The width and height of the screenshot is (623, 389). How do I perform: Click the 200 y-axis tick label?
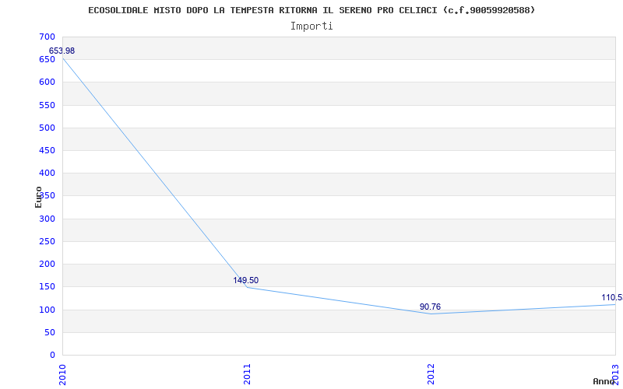47,264
